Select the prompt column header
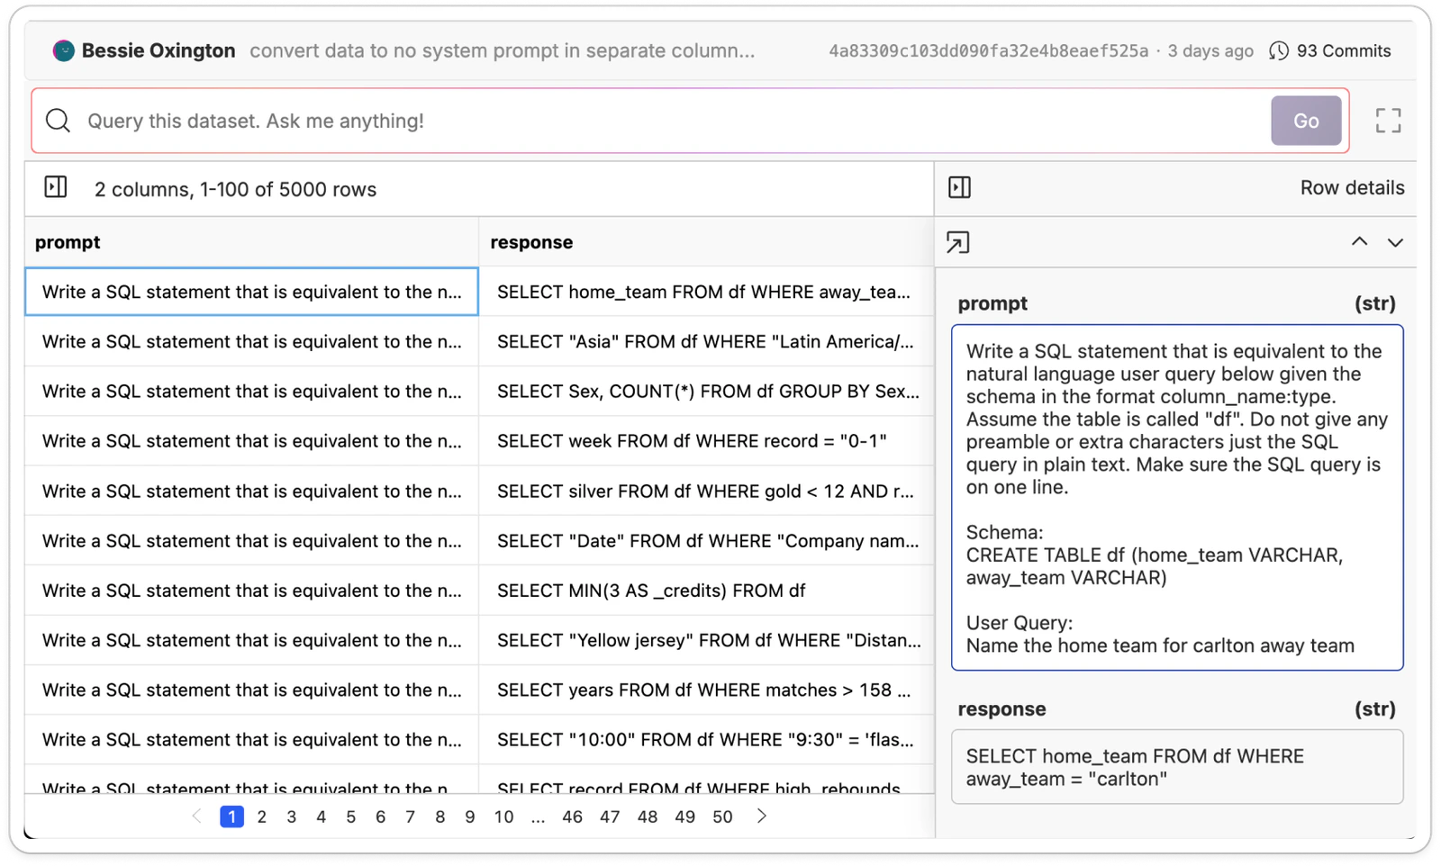 (68, 241)
